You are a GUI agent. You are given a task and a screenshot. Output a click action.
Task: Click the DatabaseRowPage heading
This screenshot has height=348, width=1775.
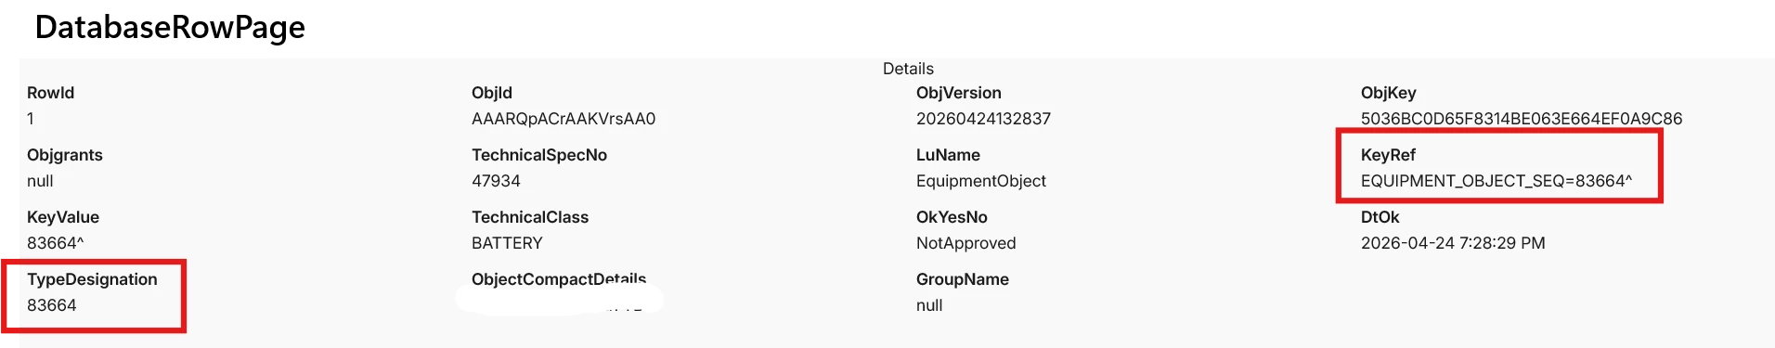(170, 28)
